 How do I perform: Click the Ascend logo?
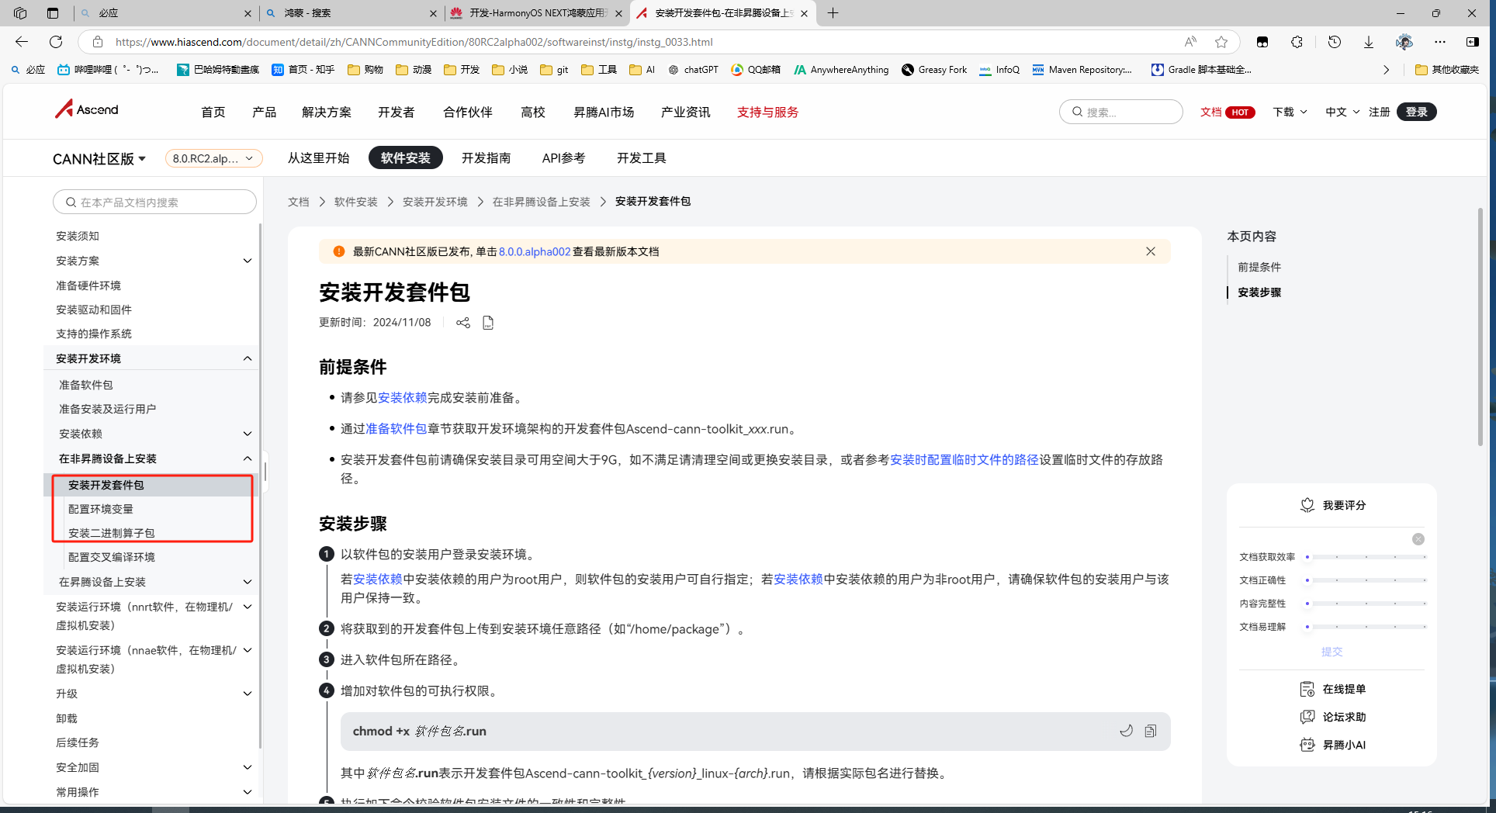(86, 109)
